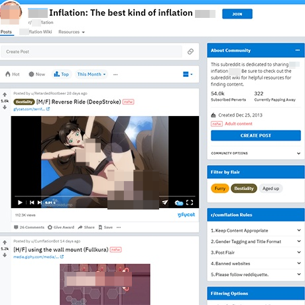Expand COMMUNITY OPTIONS
This screenshot has height=305, width=305.
(256, 153)
